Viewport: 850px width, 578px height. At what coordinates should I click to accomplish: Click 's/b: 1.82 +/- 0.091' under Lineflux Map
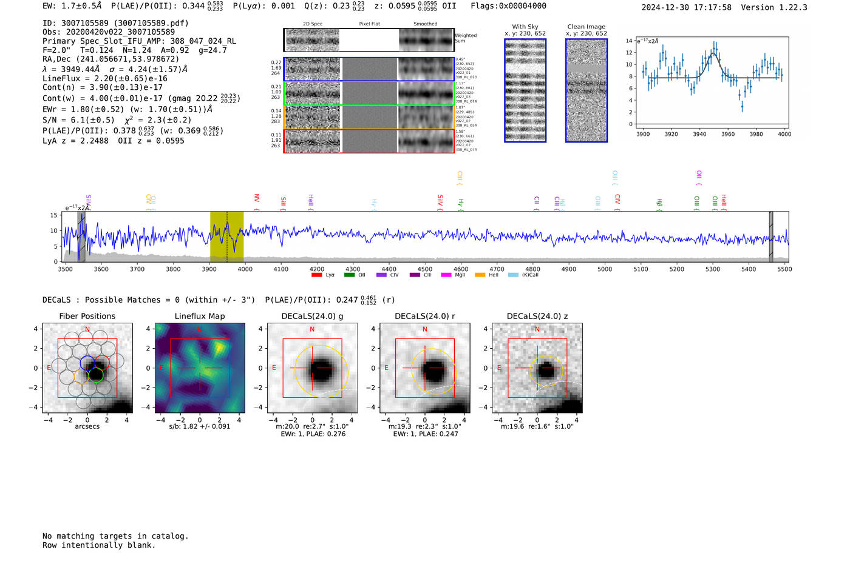pos(200,426)
